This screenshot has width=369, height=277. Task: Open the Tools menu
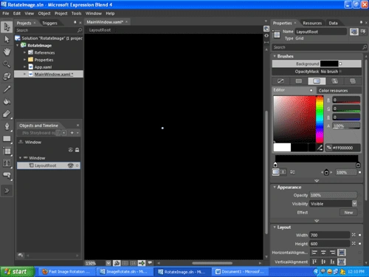click(x=76, y=13)
